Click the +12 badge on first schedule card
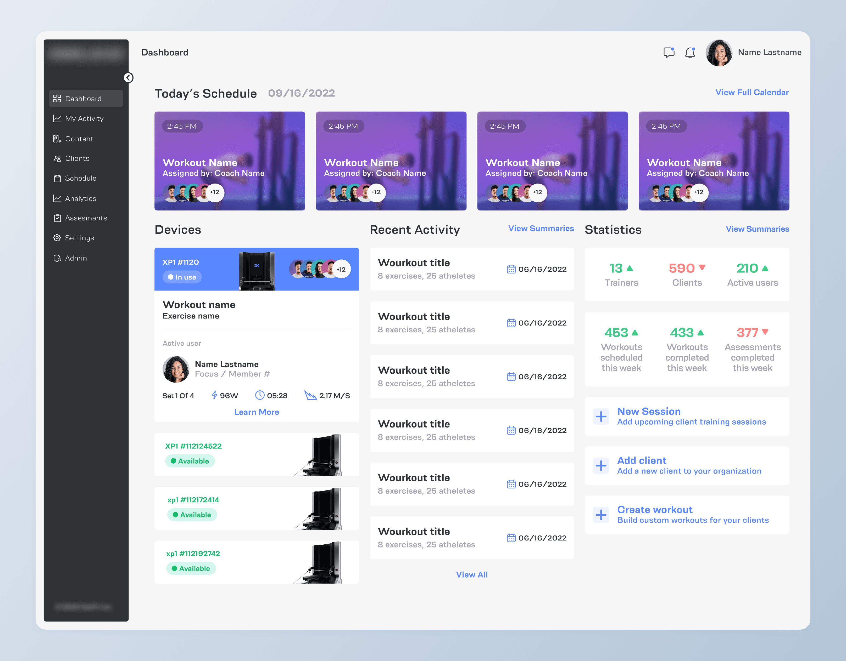 pyautogui.click(x=215, y=192)
